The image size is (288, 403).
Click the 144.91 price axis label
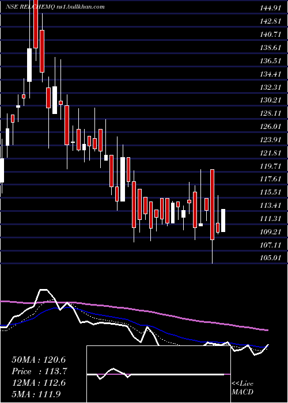pyautogui.click(x=270, y=8)
